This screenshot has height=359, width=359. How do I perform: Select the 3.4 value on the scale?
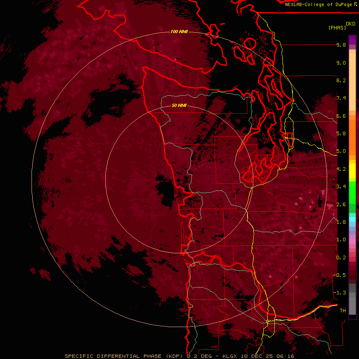pyautogui.click(x=341, y=187)
